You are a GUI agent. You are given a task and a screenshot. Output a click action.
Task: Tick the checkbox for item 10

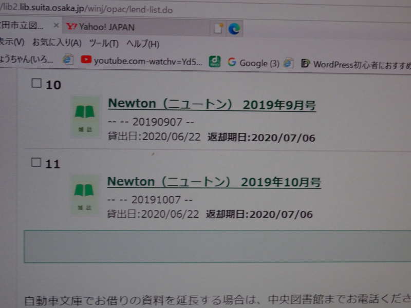pyautogui.click(x=36, y=83)
